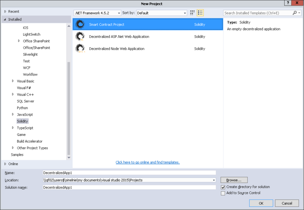Select the SQL Server category

pyautogui.click(x=25, y=101)
